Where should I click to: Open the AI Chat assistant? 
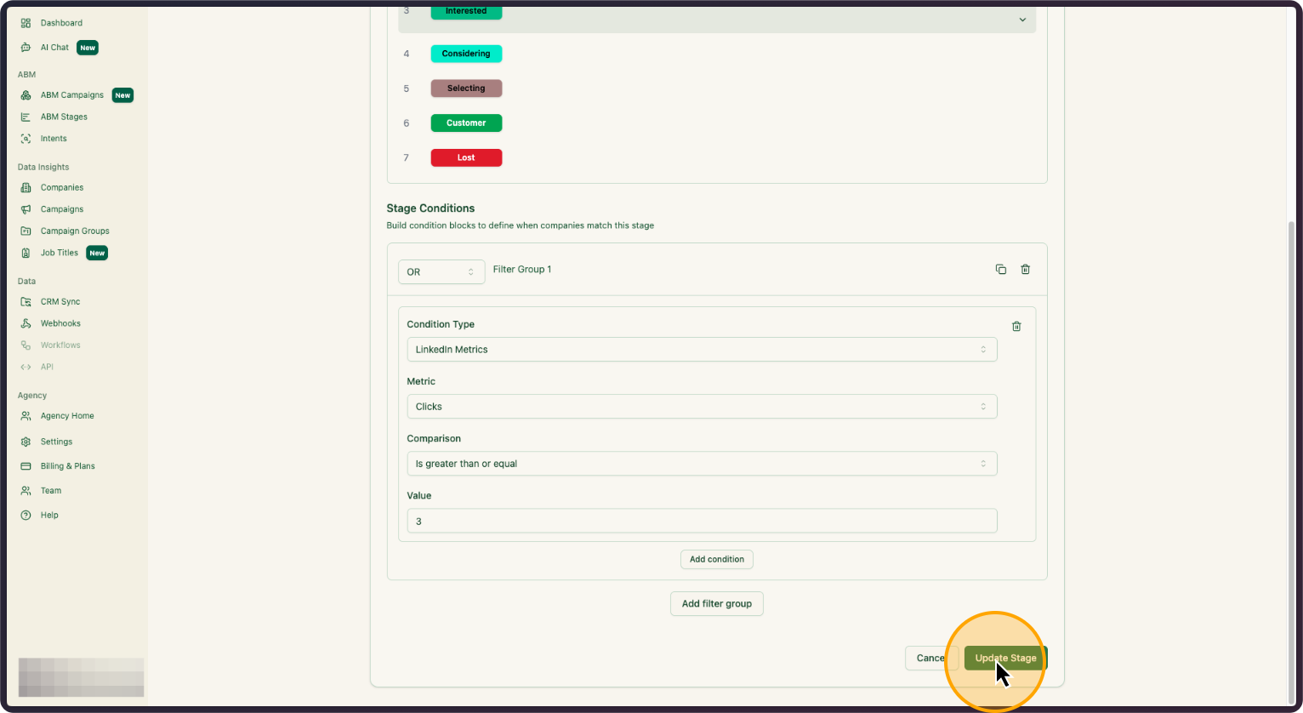(x=26, y=47)
